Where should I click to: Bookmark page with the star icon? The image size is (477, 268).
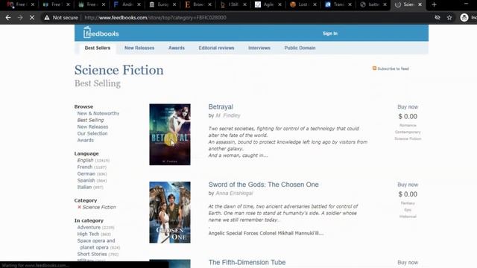(449, 18)
